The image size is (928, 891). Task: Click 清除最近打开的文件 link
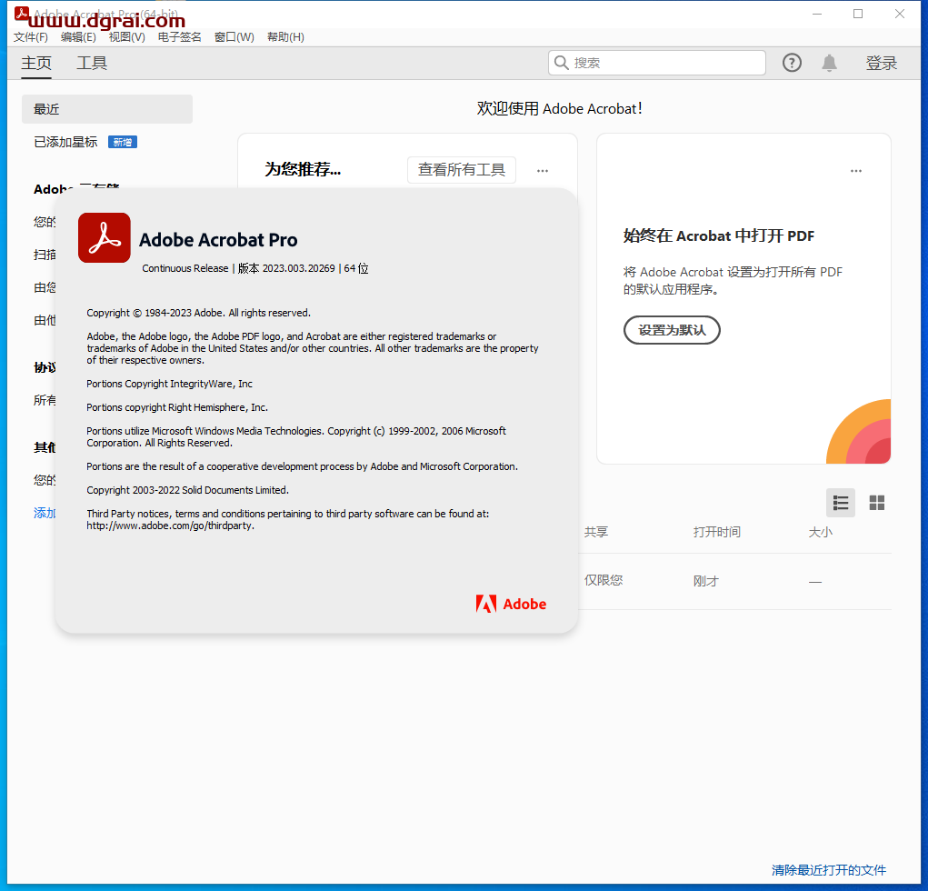click(x=829, y=870)
